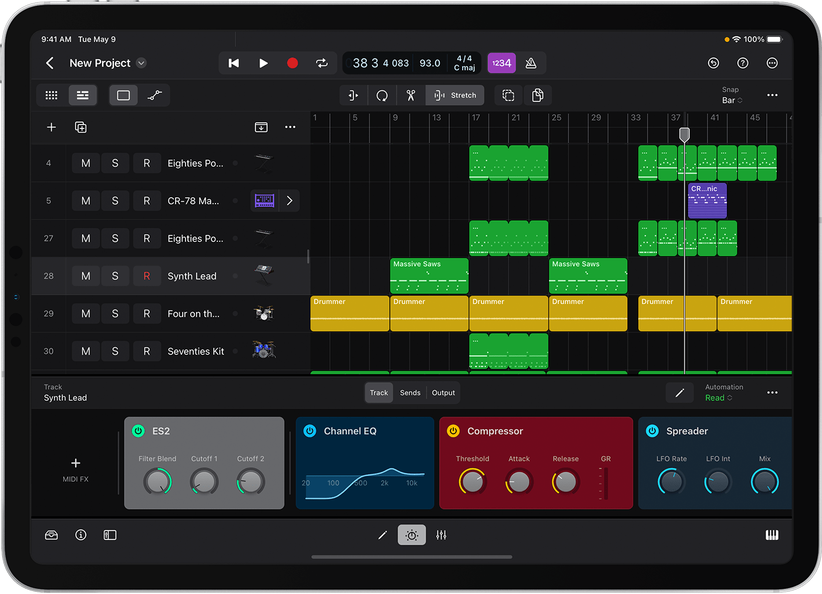Open the New Project title dropdown
Image resolution: width=822 pixels, height=594 pixels.
pos(141,63)
